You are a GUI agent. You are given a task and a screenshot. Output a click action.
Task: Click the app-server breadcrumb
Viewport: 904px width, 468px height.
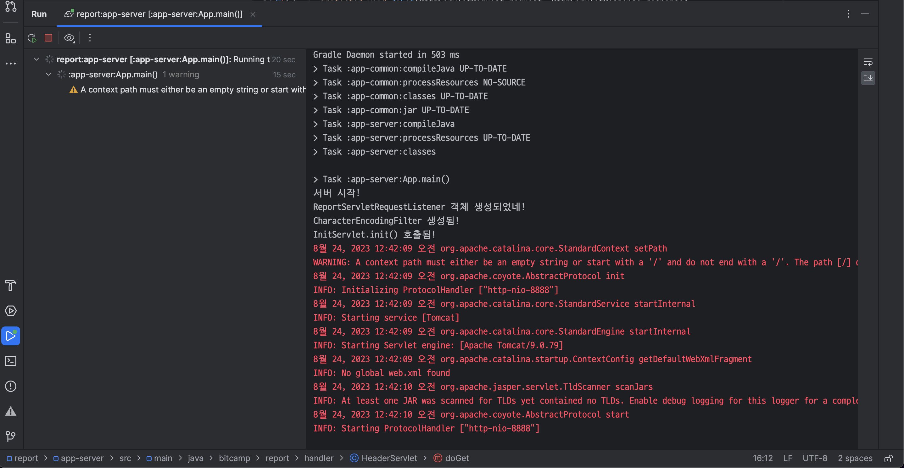[79, 458]
